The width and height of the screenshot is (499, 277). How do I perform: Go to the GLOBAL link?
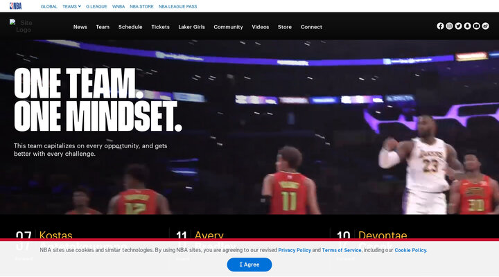coord(49,6)
